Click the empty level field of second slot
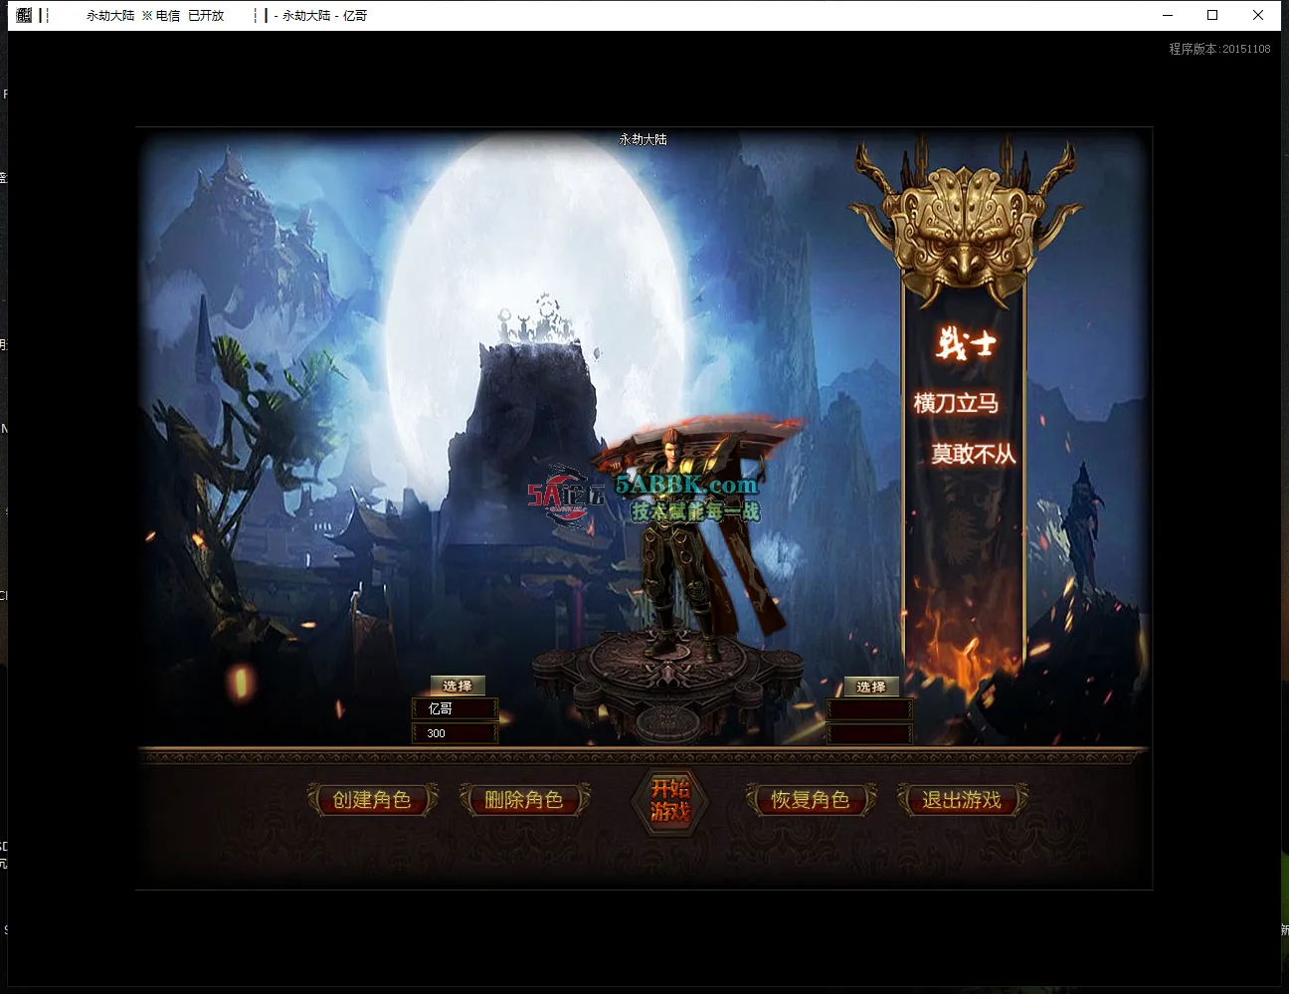This screenshot has height=994, width=1289. point(869,734)
